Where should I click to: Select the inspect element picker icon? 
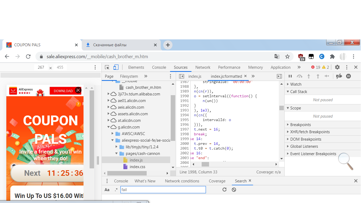107,67
